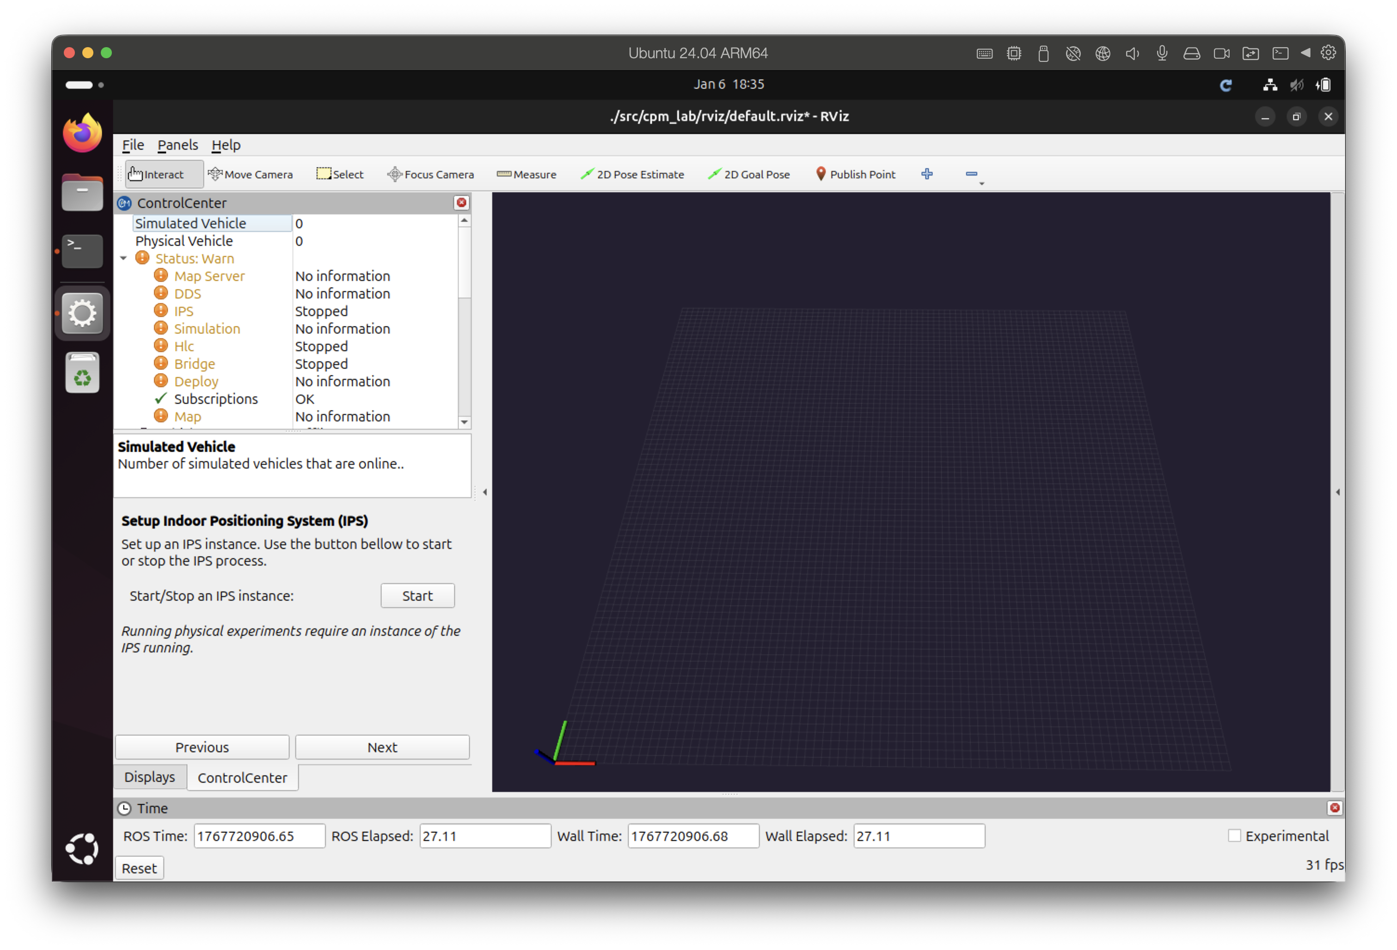Click the Time panel clock icon
The width and height of the screenshot is (1397, 950).
124,808
